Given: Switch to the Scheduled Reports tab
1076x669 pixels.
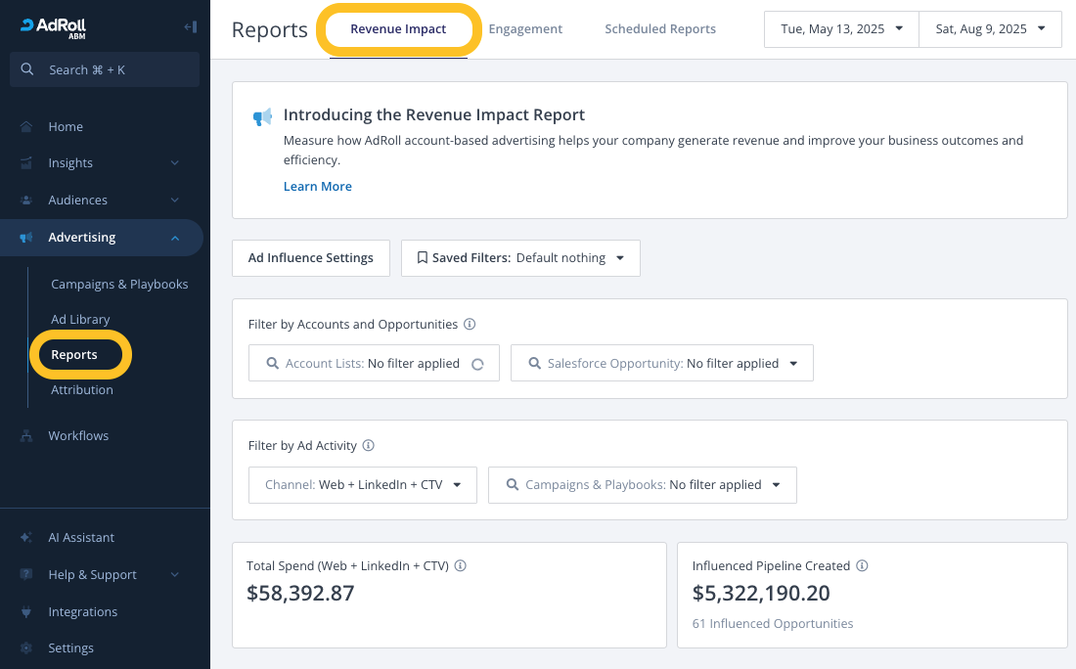Looking at the screenshot, I should pyautogui.click(x=660, y=29).
